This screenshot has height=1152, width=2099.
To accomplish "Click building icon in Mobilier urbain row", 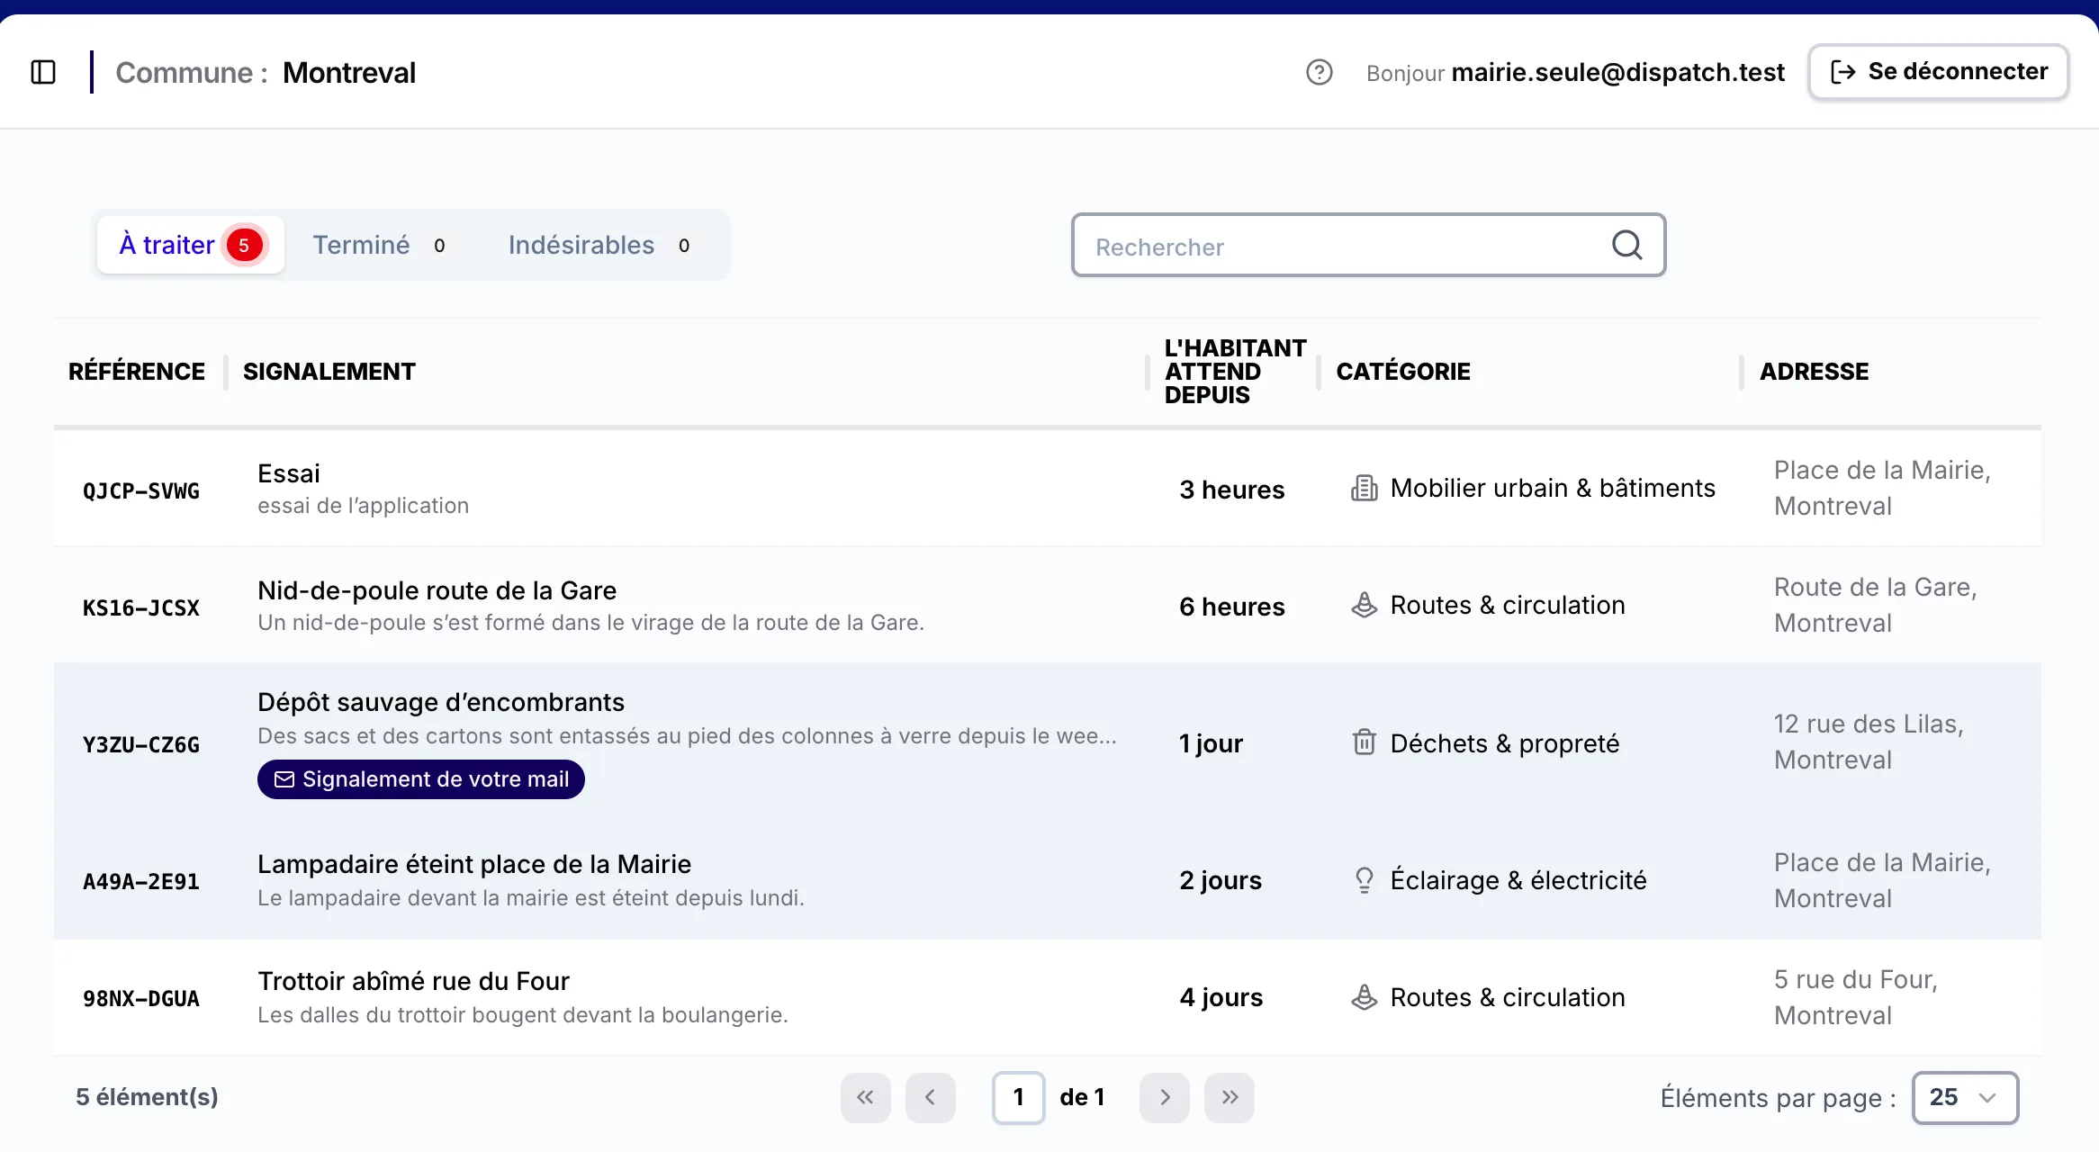I will point(1365,488).
